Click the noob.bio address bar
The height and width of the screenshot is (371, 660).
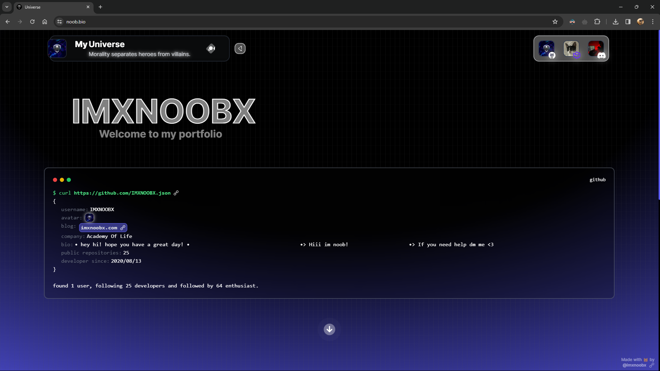[x=306, y=22]
